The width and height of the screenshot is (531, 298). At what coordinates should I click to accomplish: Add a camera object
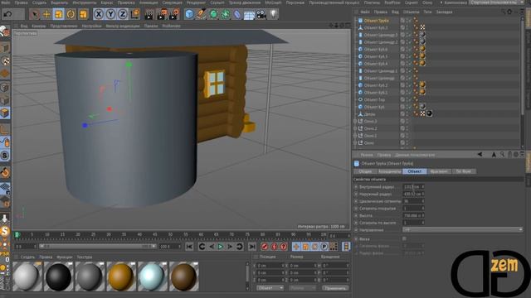[261, 14]
